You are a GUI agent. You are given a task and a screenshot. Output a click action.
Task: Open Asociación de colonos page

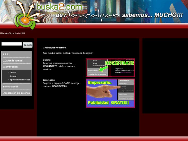(x=17, y=93)
